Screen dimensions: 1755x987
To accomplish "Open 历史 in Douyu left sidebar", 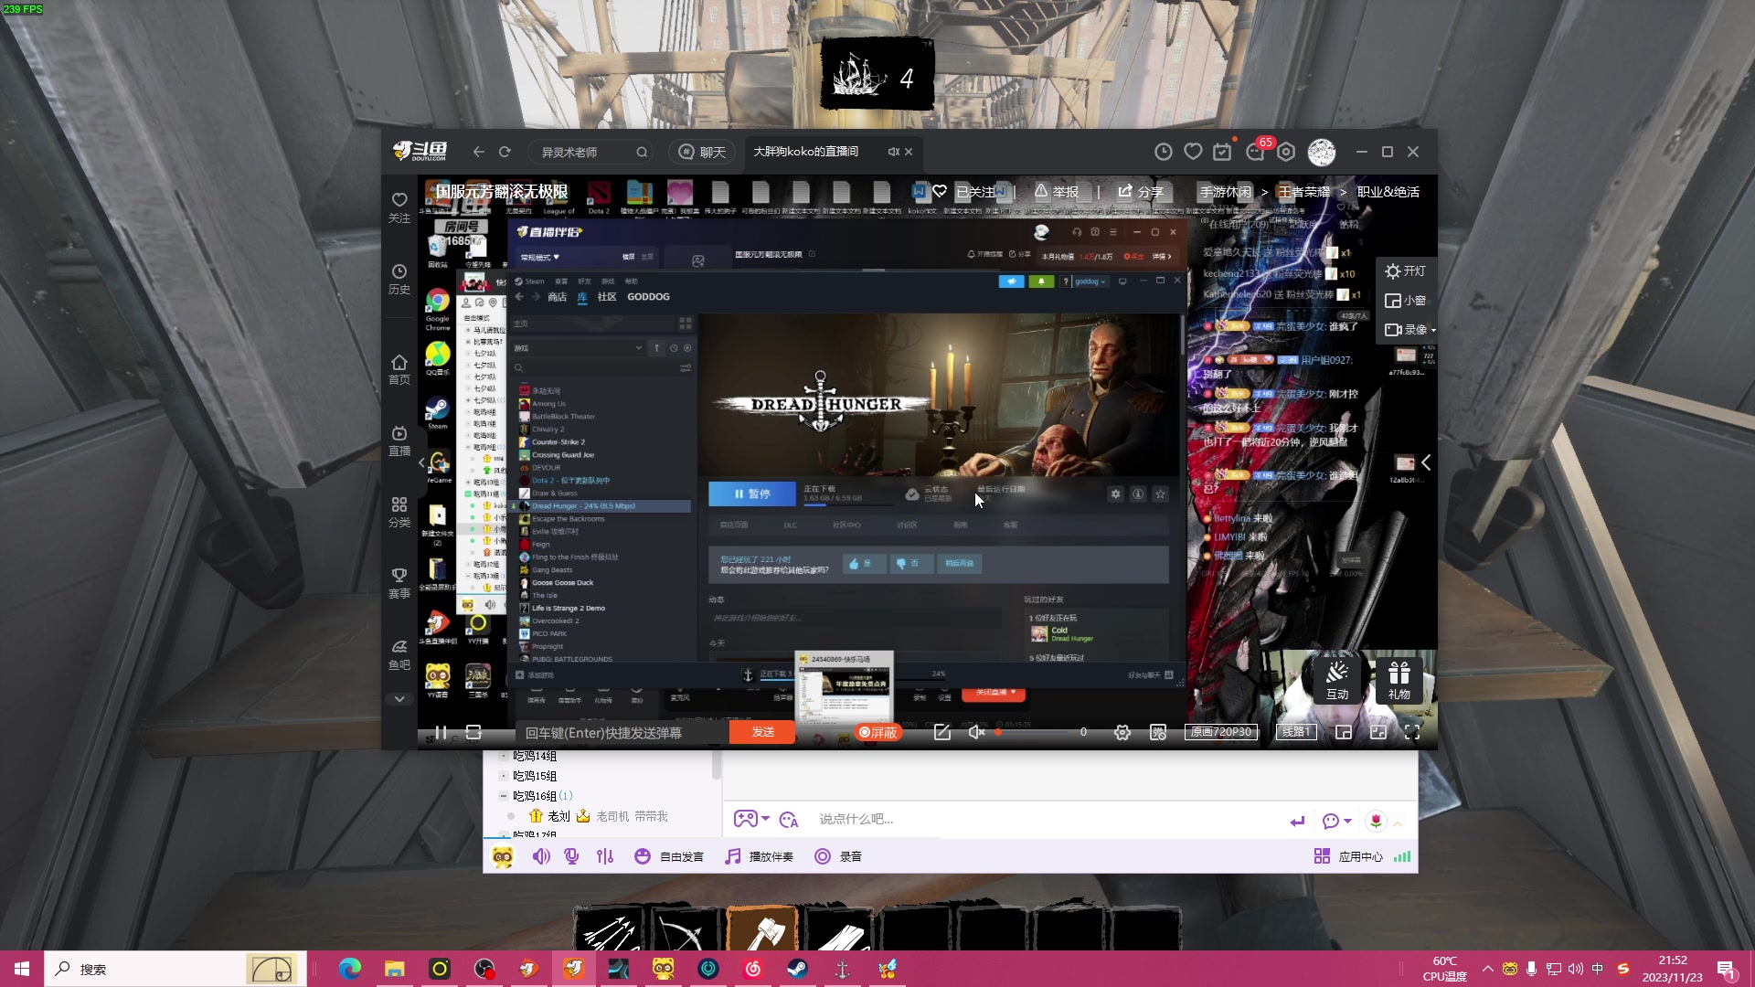I will [x=399, y=279].
